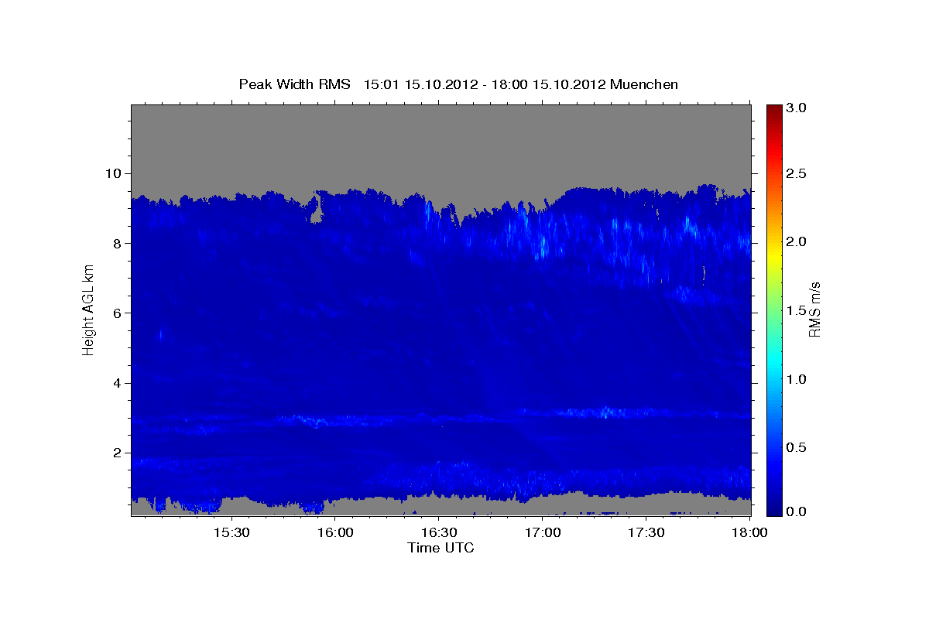Click the height tick label 6
This screenshot has width=929, height=619.
(x=119, y=313)
